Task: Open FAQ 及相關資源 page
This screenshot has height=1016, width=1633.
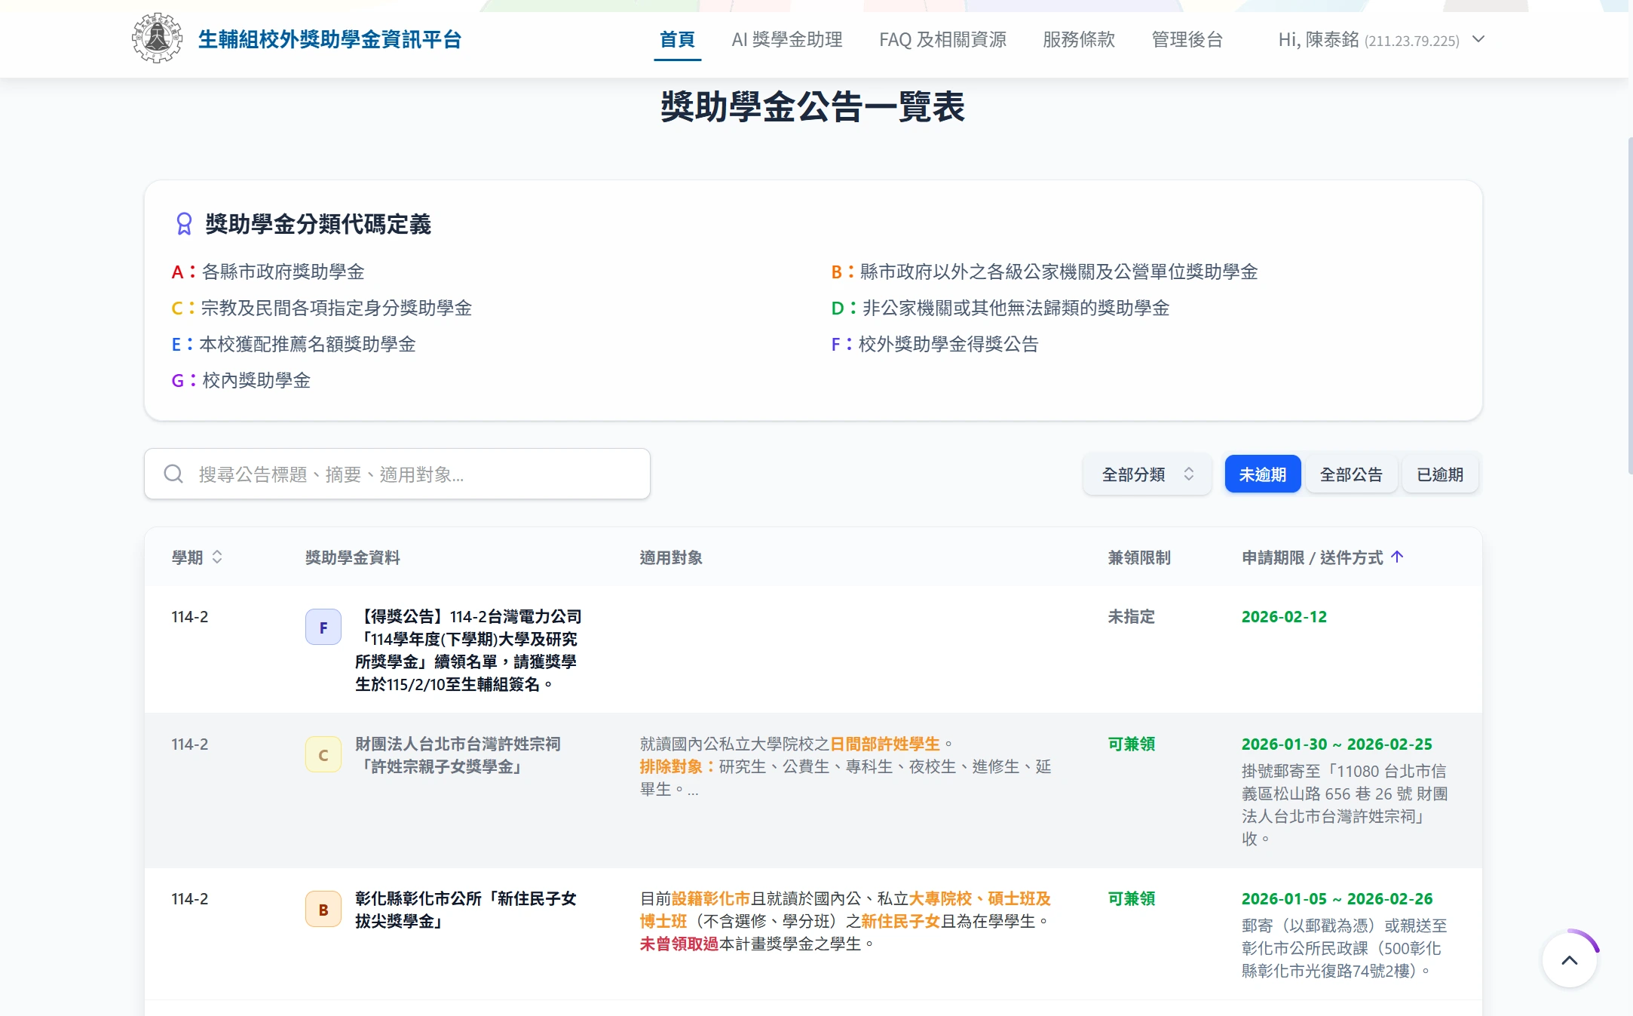Action: (942, 39)
